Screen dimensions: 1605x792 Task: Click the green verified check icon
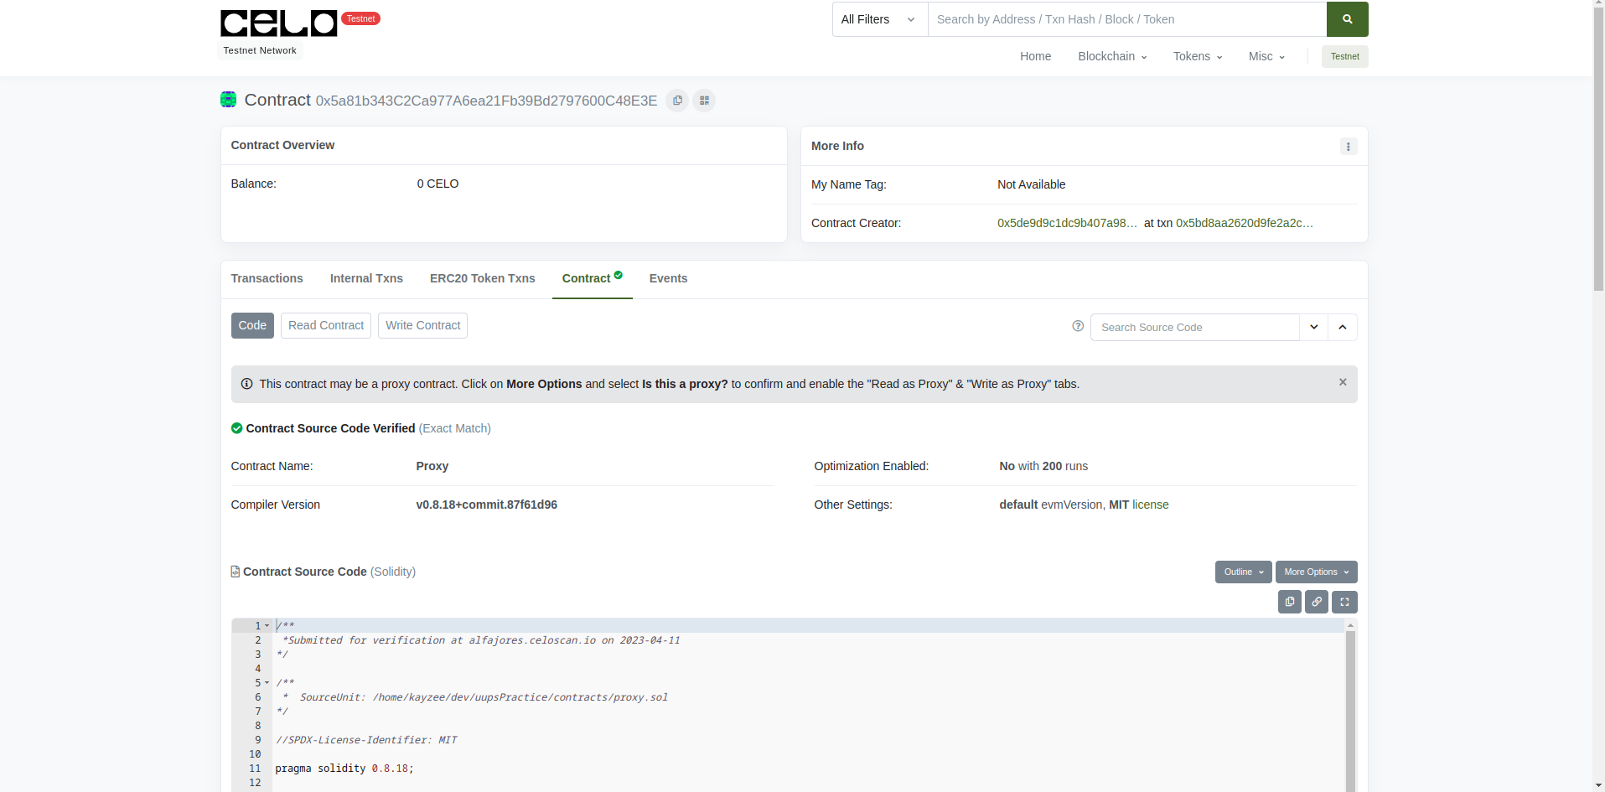(236, 428)
